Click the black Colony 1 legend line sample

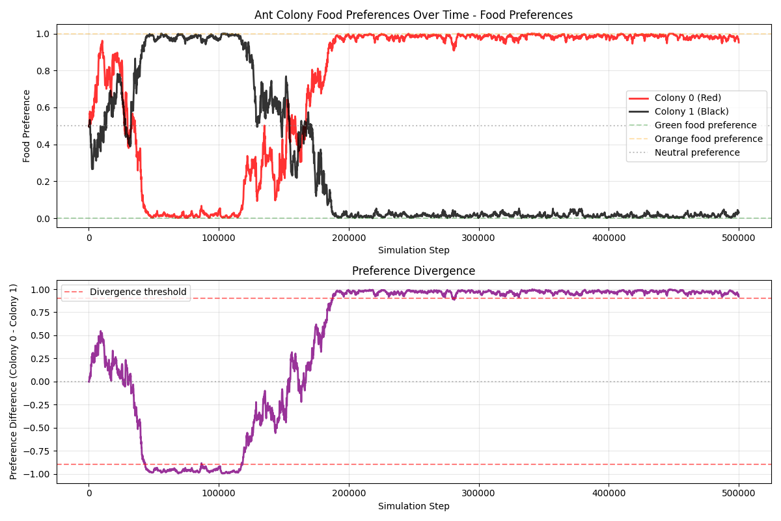pyautogui.click(x=641, y=111)
